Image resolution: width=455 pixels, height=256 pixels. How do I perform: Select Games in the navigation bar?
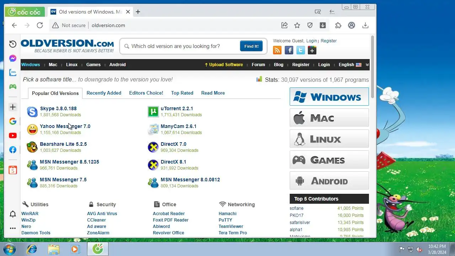pyautogui.click(x=93, y=65)
